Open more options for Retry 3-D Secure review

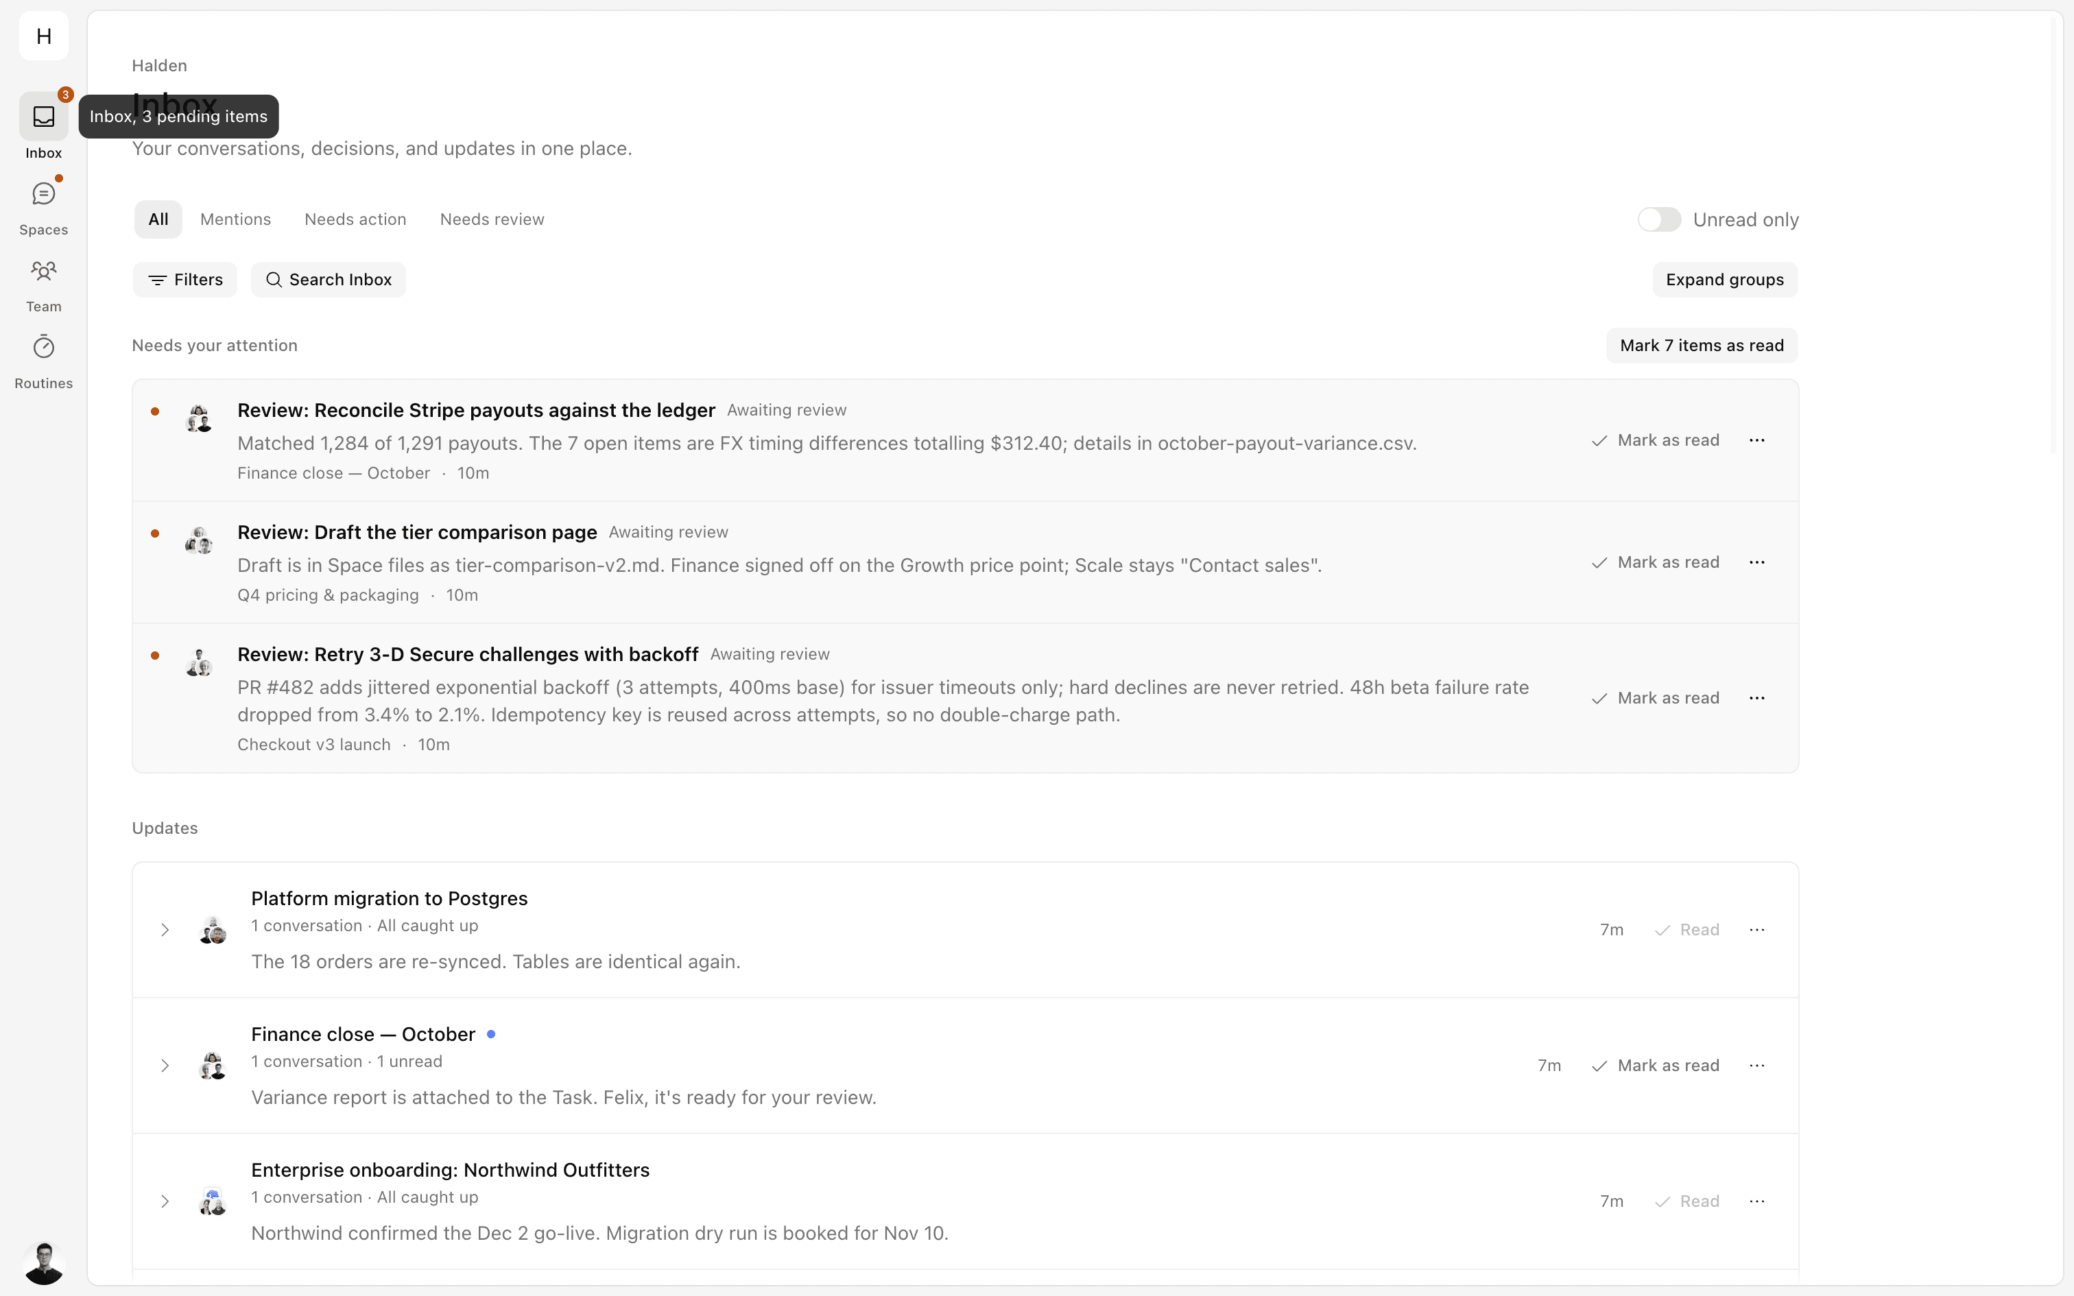(x=1757, y=698)
